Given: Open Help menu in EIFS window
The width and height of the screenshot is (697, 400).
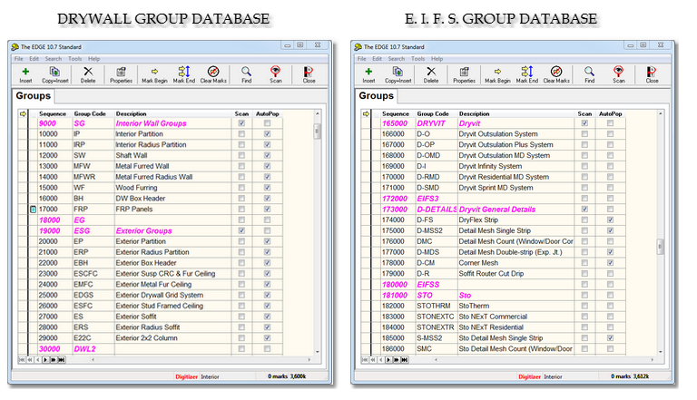Looking at the screenshot, I should click(x=437, y=59).
